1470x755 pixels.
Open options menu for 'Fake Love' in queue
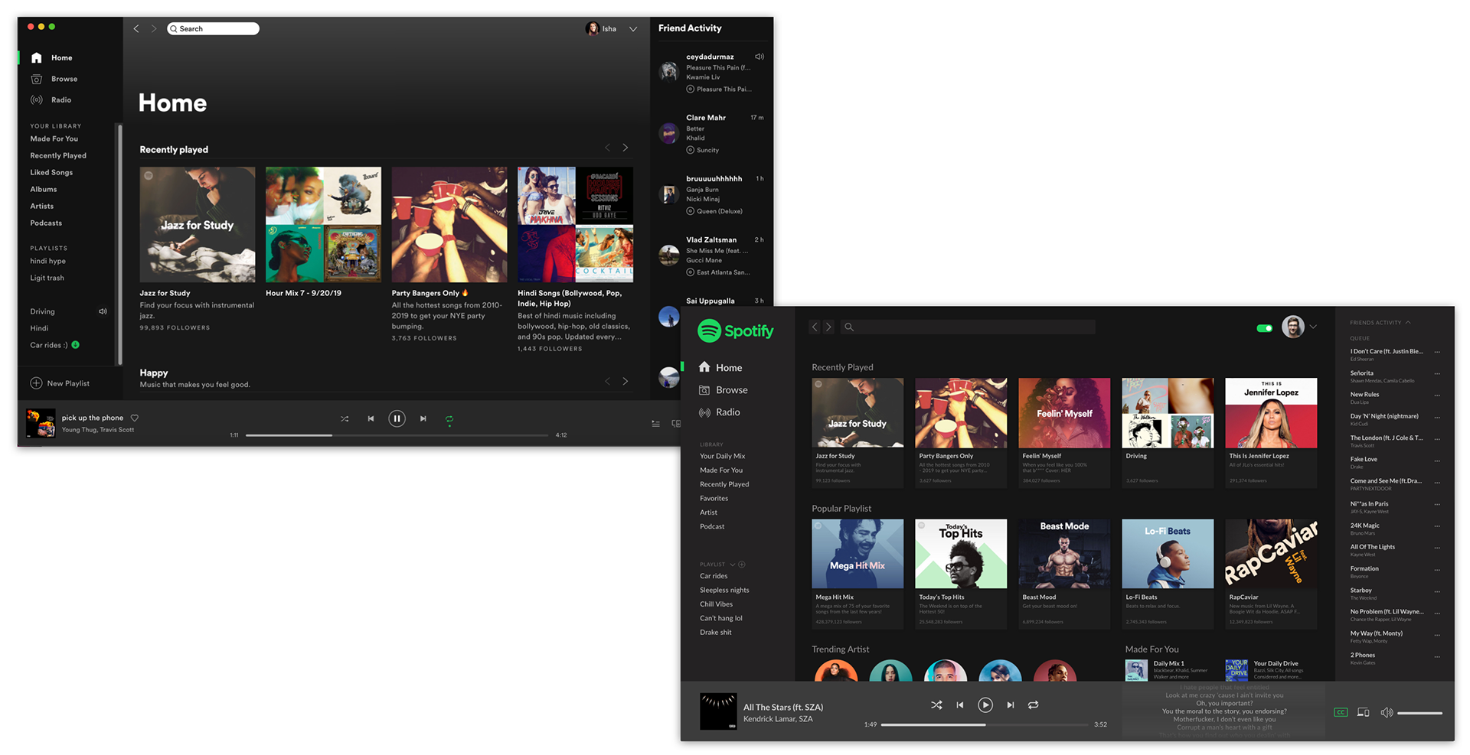1437,460
